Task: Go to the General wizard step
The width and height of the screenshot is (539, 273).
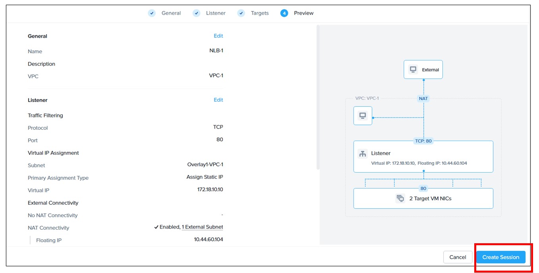Action: (x=171, y=13)
